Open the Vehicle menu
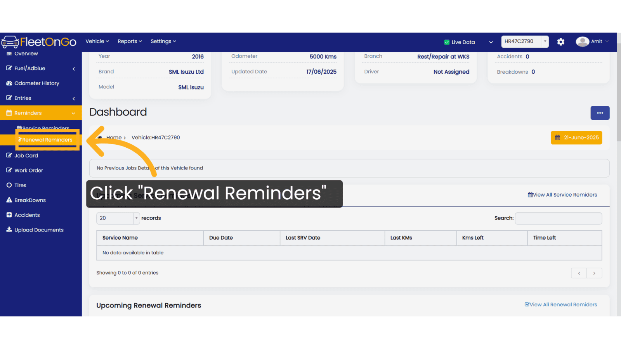This screenshot has height=349, width=621. (x=97, y=41)
